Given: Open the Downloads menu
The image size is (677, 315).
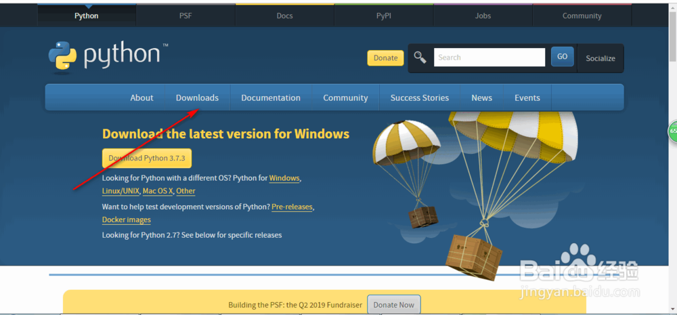Looking at the screenshot, I should [197, 98].
